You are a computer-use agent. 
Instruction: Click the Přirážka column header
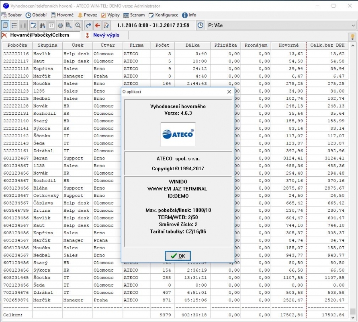pos(225,45)
